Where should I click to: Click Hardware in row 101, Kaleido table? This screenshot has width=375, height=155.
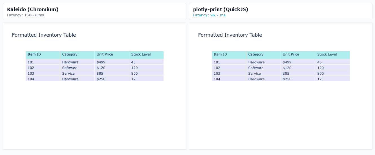pos(77,62)
